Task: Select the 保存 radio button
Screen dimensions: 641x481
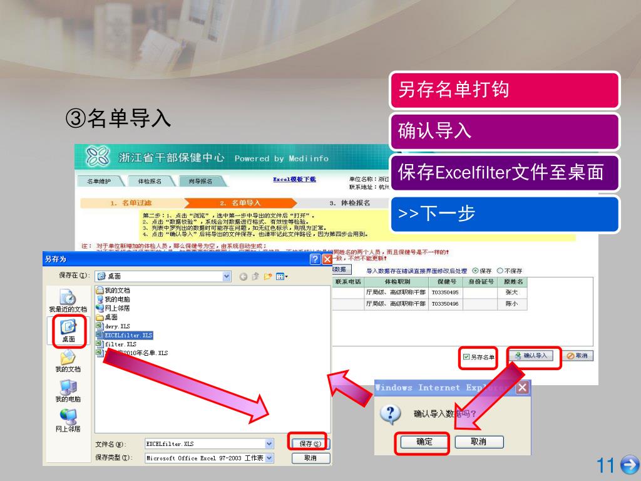Action: pos(475,271)
